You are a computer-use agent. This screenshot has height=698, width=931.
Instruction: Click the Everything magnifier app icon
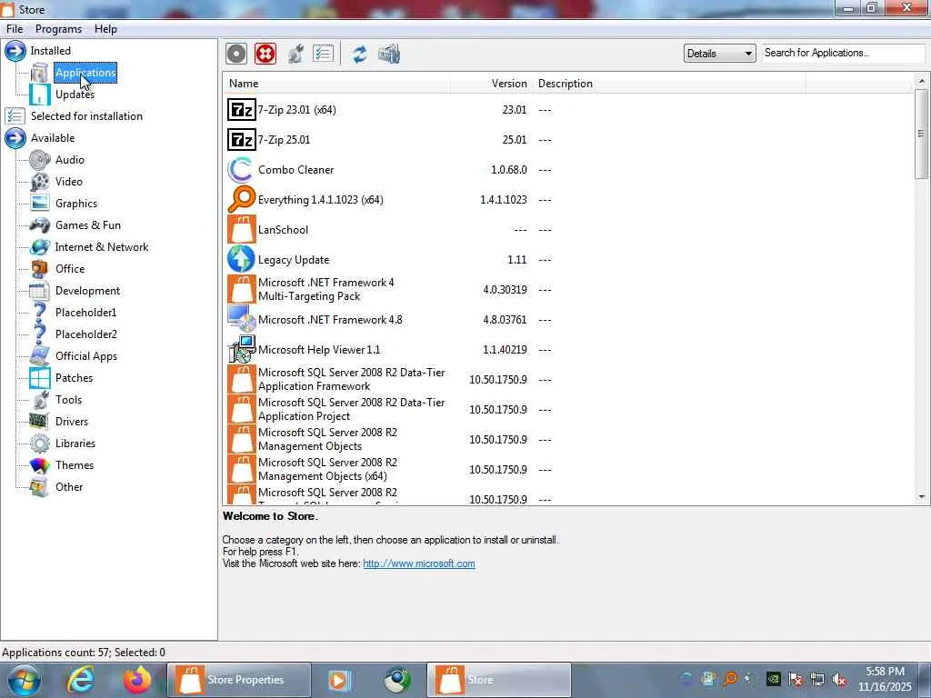click(x=242, y=199)
